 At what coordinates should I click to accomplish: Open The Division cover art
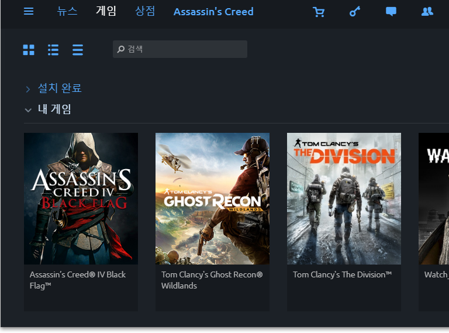pyautogui.click(x=344, y=198)
